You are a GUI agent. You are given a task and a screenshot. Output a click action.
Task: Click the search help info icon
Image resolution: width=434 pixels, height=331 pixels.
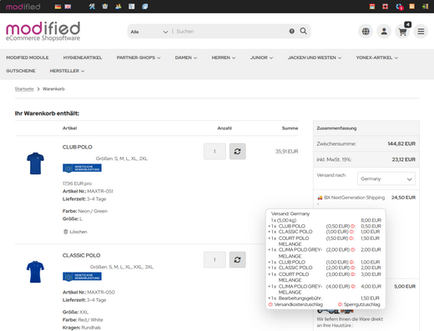(x=291, y=31)
